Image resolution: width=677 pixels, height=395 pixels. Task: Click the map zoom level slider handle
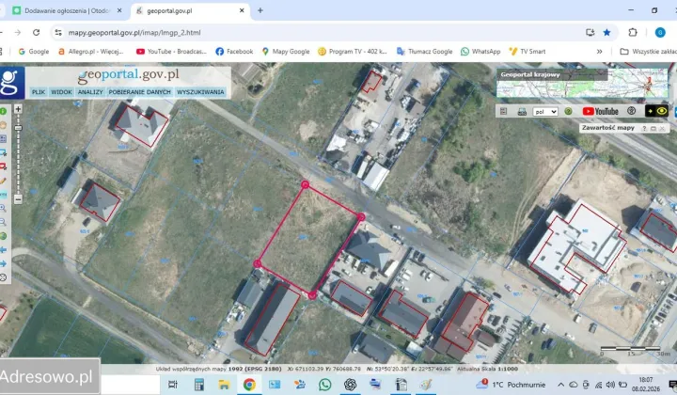coord(18,128)
